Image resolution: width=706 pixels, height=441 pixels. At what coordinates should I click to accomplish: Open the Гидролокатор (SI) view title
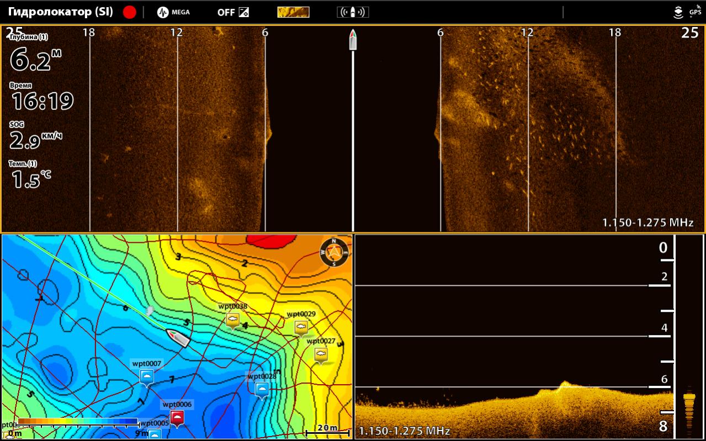click(61, 12)
